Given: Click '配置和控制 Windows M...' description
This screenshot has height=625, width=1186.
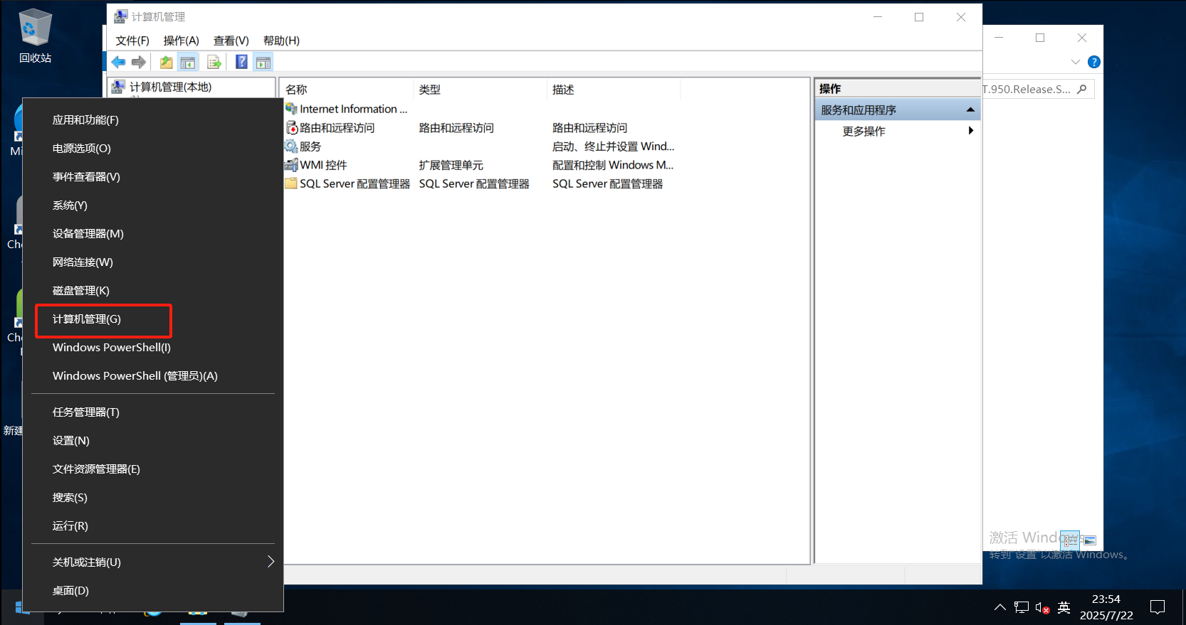Looking at the screenshot, I should 613,165.
